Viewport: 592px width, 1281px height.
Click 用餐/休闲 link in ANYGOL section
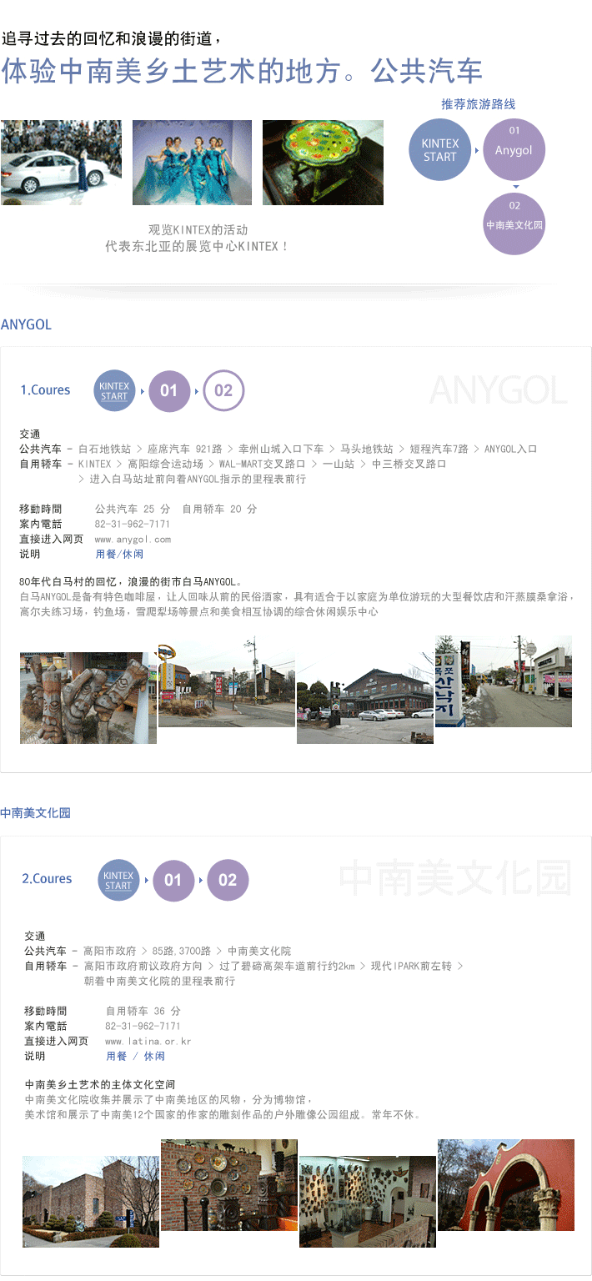coord(119,554)
